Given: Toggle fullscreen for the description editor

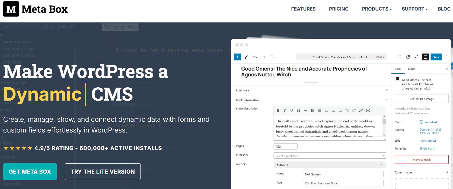Looking at the screenshot, I should click(x=368, y=110).
